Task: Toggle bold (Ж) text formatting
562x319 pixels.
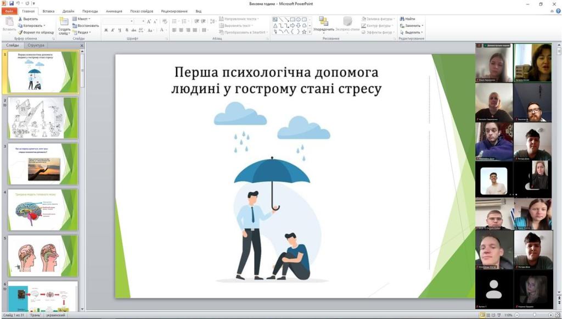Action: [x=106, y=30]
